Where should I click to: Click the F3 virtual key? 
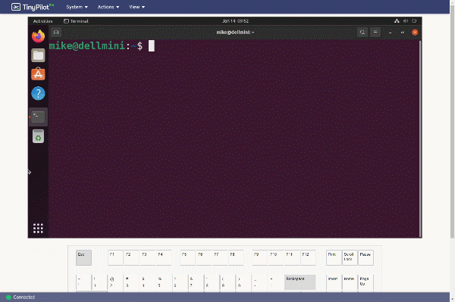pyautogui.click(x=147, y=257)
